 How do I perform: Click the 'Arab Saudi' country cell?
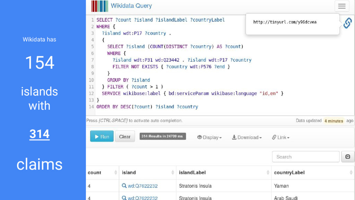286,198
